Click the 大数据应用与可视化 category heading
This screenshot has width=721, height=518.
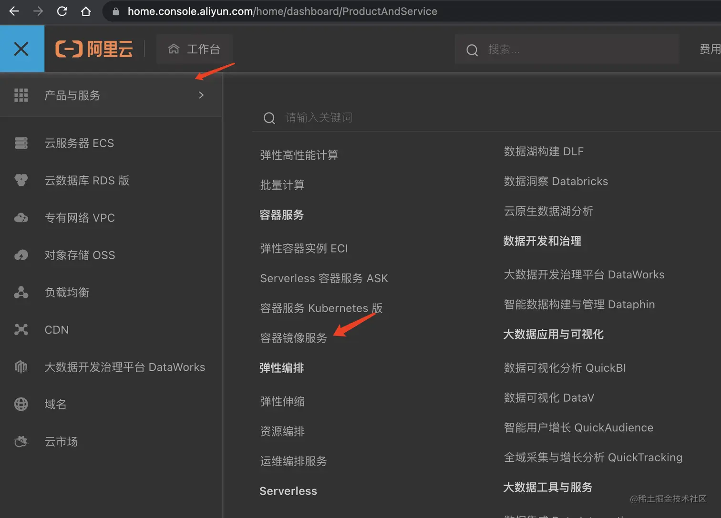pyautogui.click(x=553, y=335)
